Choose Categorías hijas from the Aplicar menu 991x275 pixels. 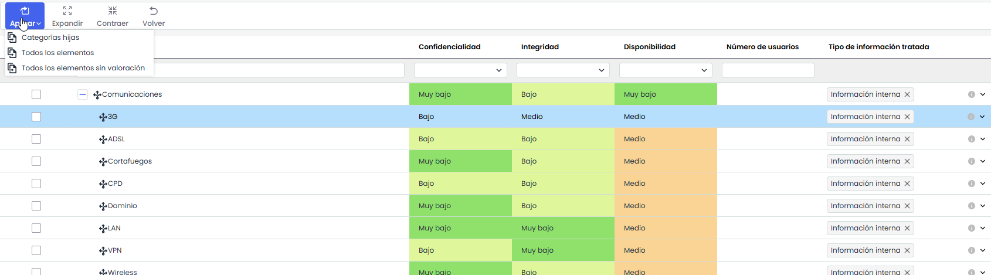click(50, 38)
